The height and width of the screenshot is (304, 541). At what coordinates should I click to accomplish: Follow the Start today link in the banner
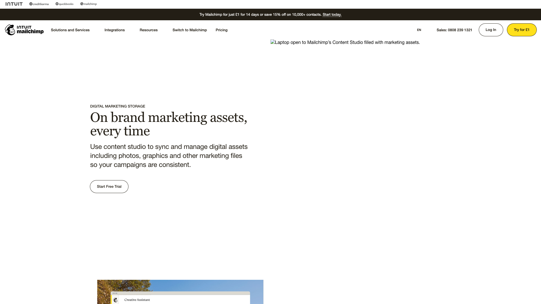point(332,14)
